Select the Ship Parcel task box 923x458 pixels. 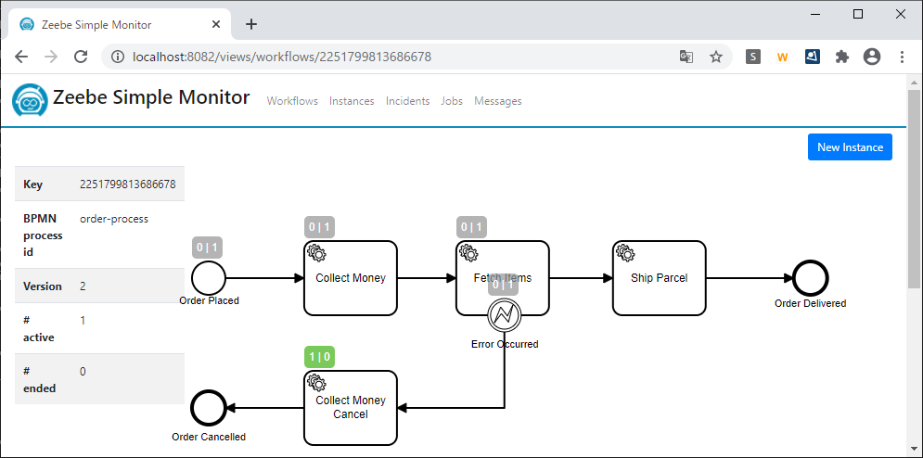coord(659,278)
